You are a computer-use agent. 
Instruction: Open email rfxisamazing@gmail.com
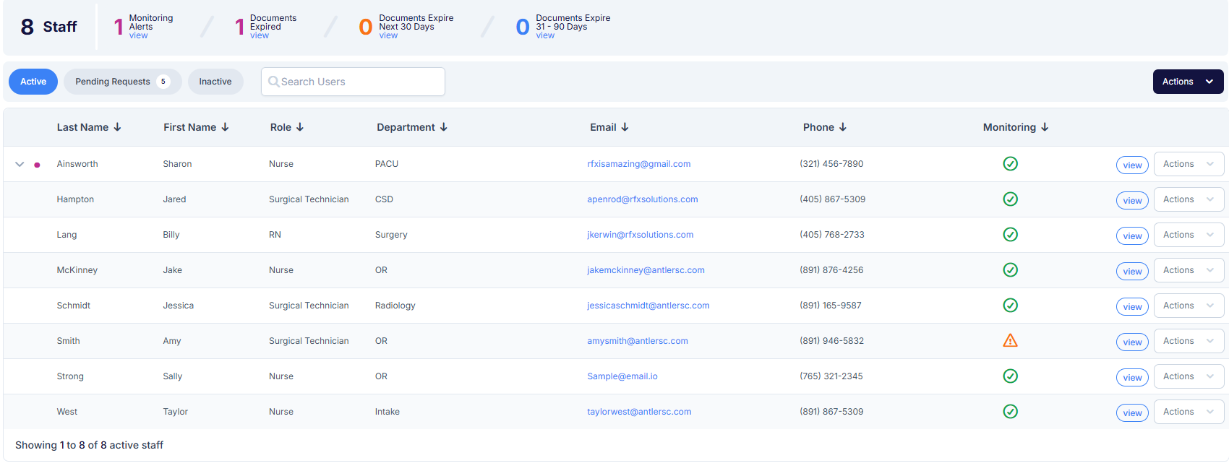(x=638, y=164)
